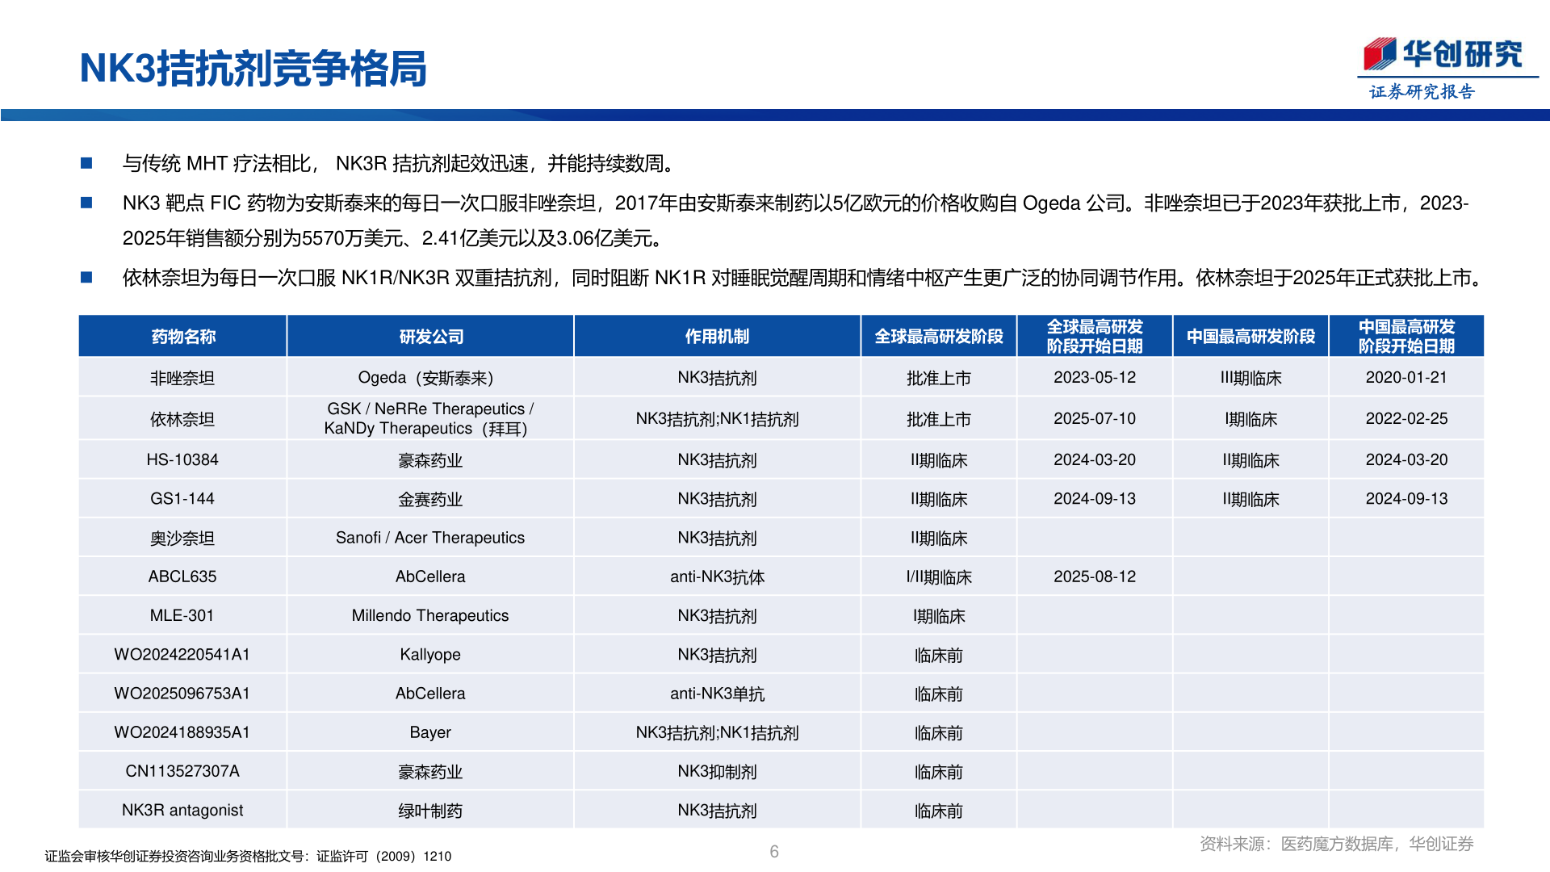Click the 中国最高研发阶段开始日期 header

coord(1406,337)
